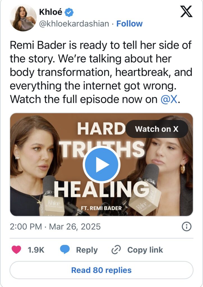Click the X logo icon
203x287 pixels.
[186, 12]
